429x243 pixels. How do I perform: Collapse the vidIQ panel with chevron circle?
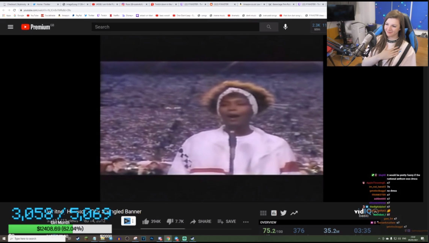coord(375,211)
